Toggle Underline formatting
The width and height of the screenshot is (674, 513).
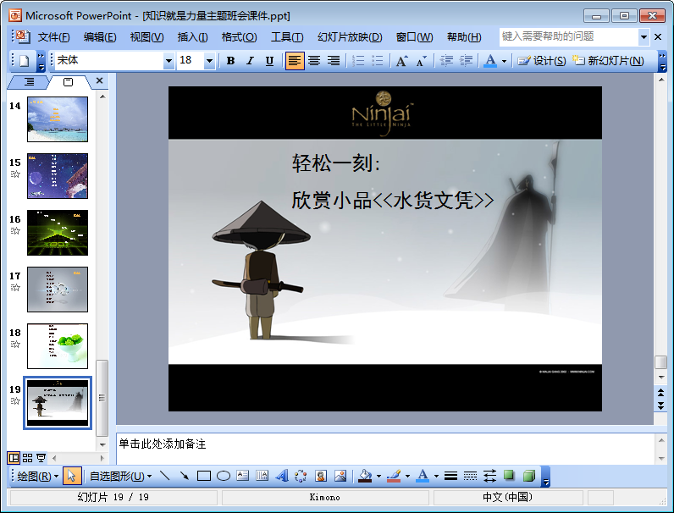(269, 61)
